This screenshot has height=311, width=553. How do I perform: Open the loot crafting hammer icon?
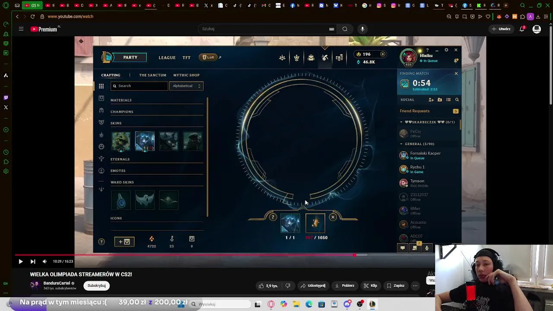pos(325,57)
